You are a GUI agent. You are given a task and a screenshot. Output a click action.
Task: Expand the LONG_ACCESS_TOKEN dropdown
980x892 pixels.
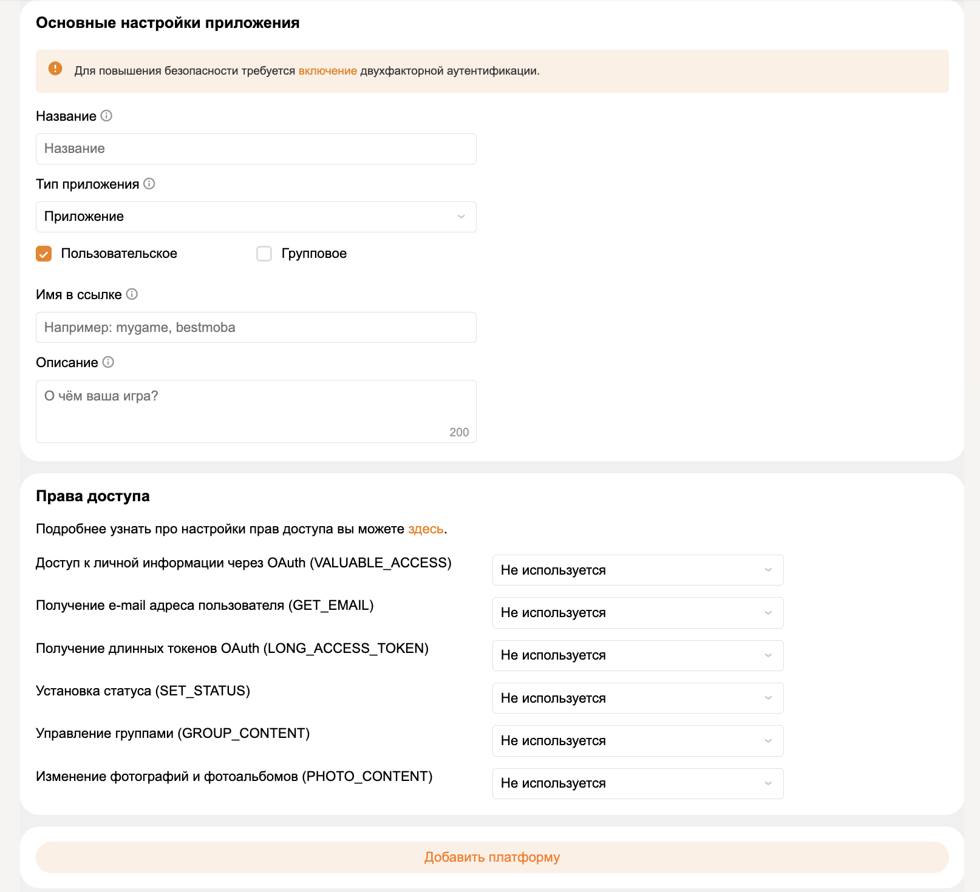(638, 655)
